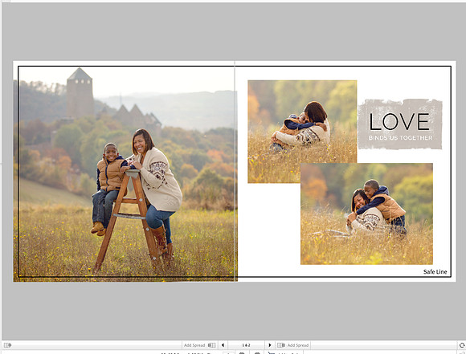The height and width of the screenshot is (354, 466).
Task: Go to the previous spread arrow
Action: 223,345
